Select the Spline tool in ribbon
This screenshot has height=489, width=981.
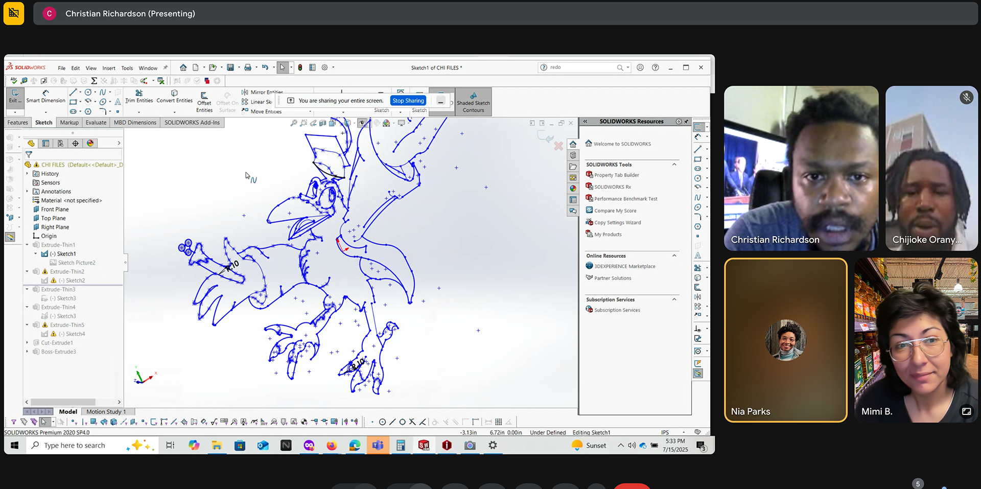(103, 92)
